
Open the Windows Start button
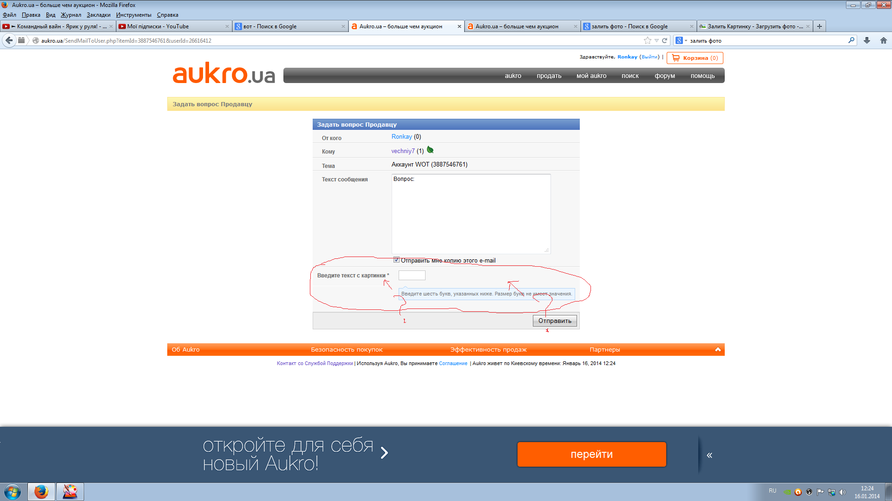(x=13, y=492)
